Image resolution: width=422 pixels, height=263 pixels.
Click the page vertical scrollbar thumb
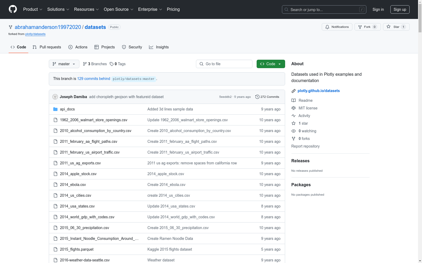[x=420, y=18]
